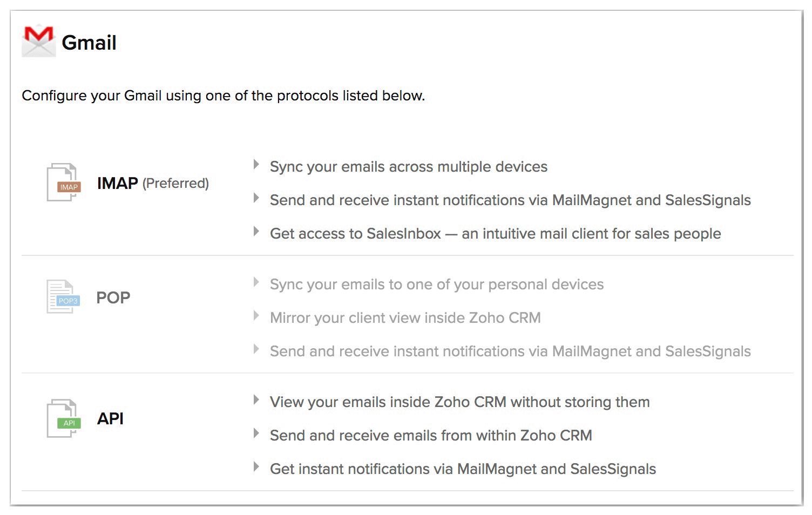
Task: Click arrow beside Get access to SalesInbox
Action: (256, 232)
